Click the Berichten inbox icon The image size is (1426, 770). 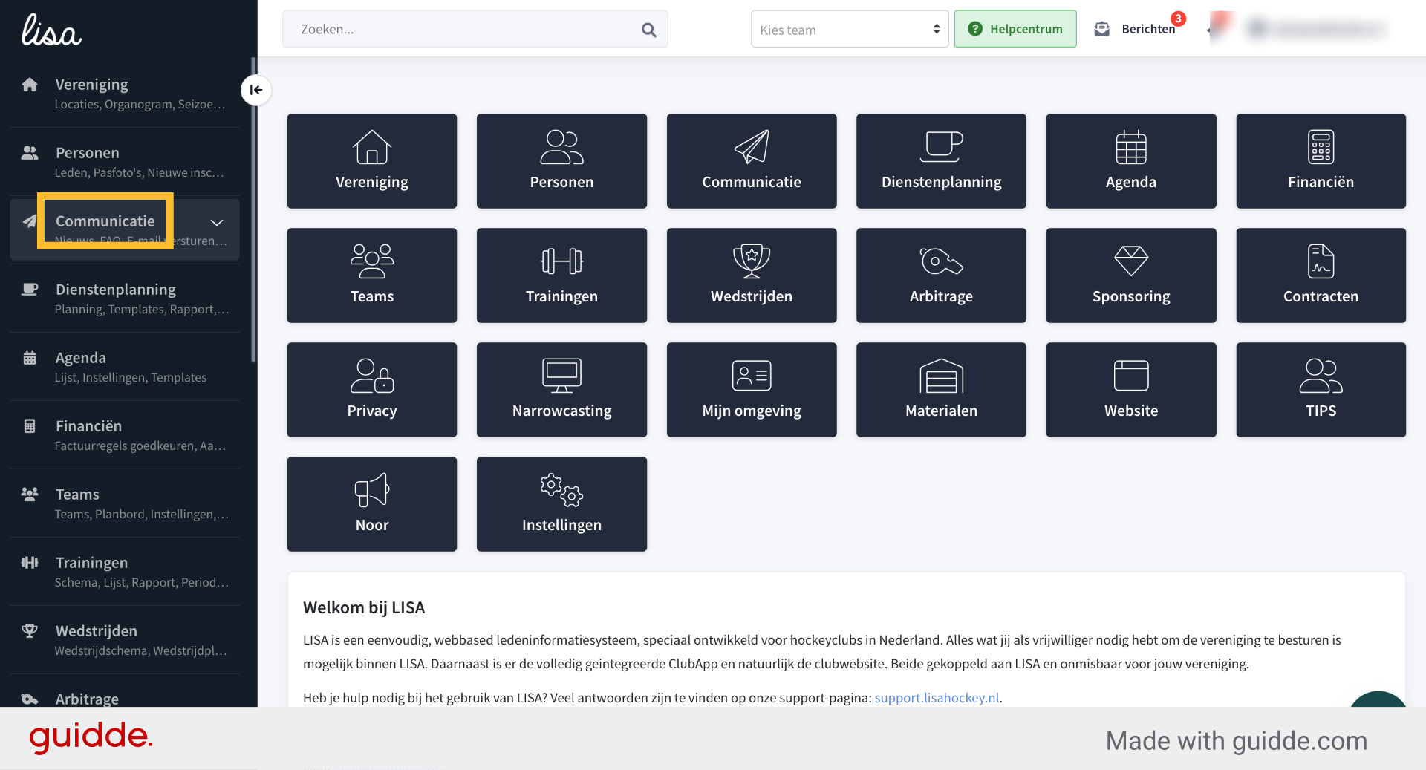click(1101, 29)
